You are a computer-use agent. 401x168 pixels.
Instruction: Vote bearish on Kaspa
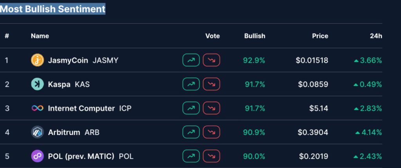click(211, 84)
